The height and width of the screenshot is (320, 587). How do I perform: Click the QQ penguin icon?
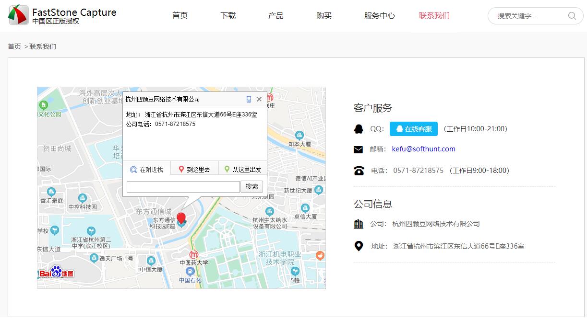359,129
